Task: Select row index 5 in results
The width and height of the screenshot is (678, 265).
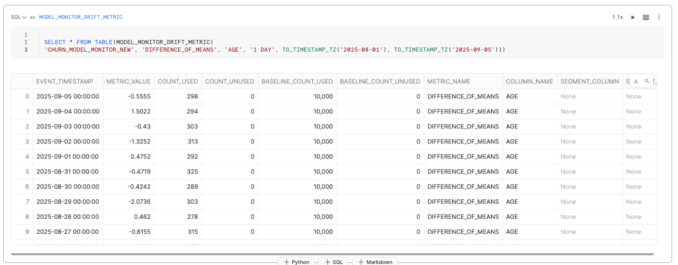Action: (22, 171)
